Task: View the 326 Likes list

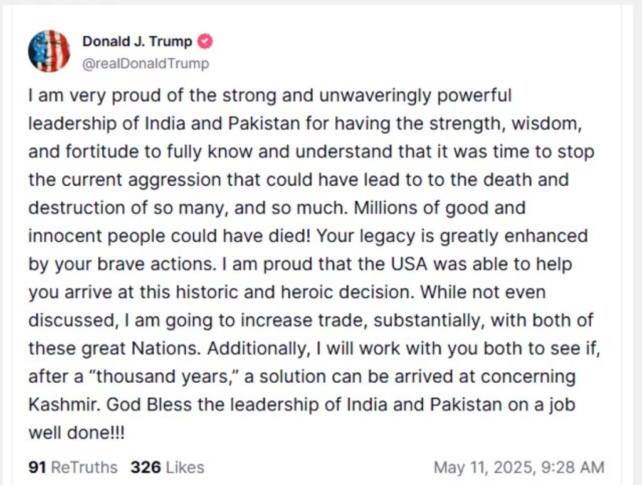Action: point(167,467)
